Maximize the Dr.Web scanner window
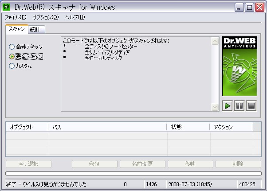This screenshot has width=267, height=191. (249, 8)
